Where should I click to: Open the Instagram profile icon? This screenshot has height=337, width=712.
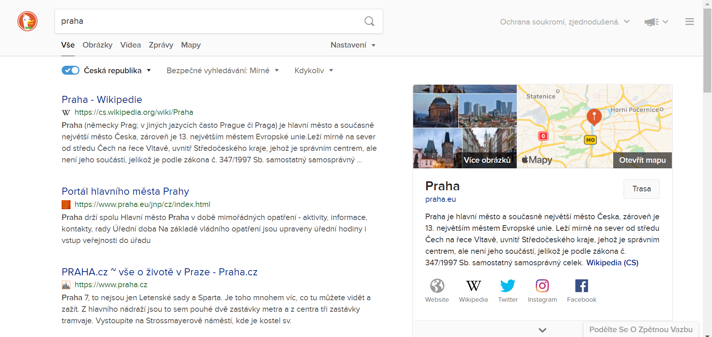point(542,286)
